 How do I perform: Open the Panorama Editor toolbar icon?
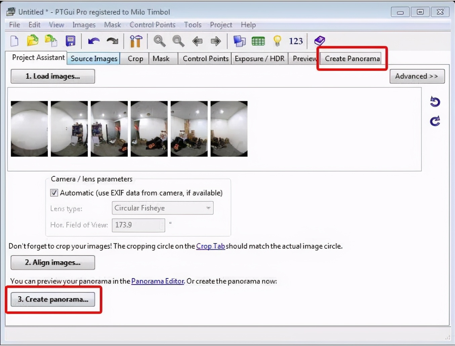pyautogui.click(x=240, y=41)
